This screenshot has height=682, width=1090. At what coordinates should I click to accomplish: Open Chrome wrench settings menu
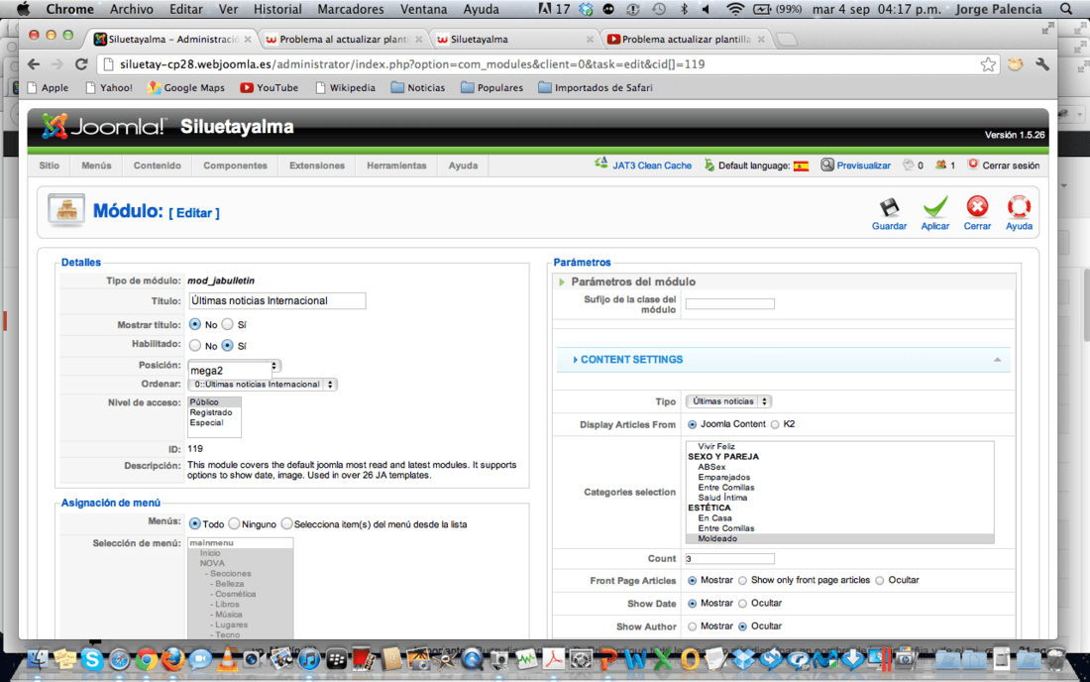coord(1041,64)
